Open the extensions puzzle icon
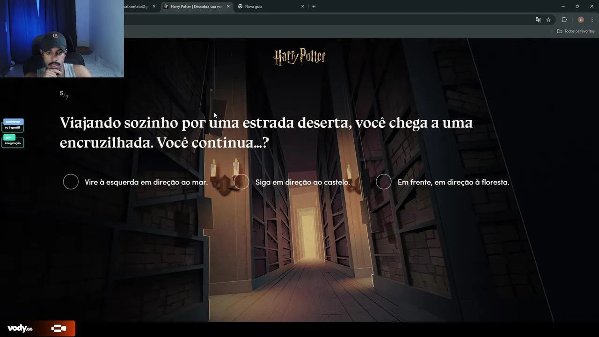This screenshot has height=337, width=599. [x=564, y=20]
